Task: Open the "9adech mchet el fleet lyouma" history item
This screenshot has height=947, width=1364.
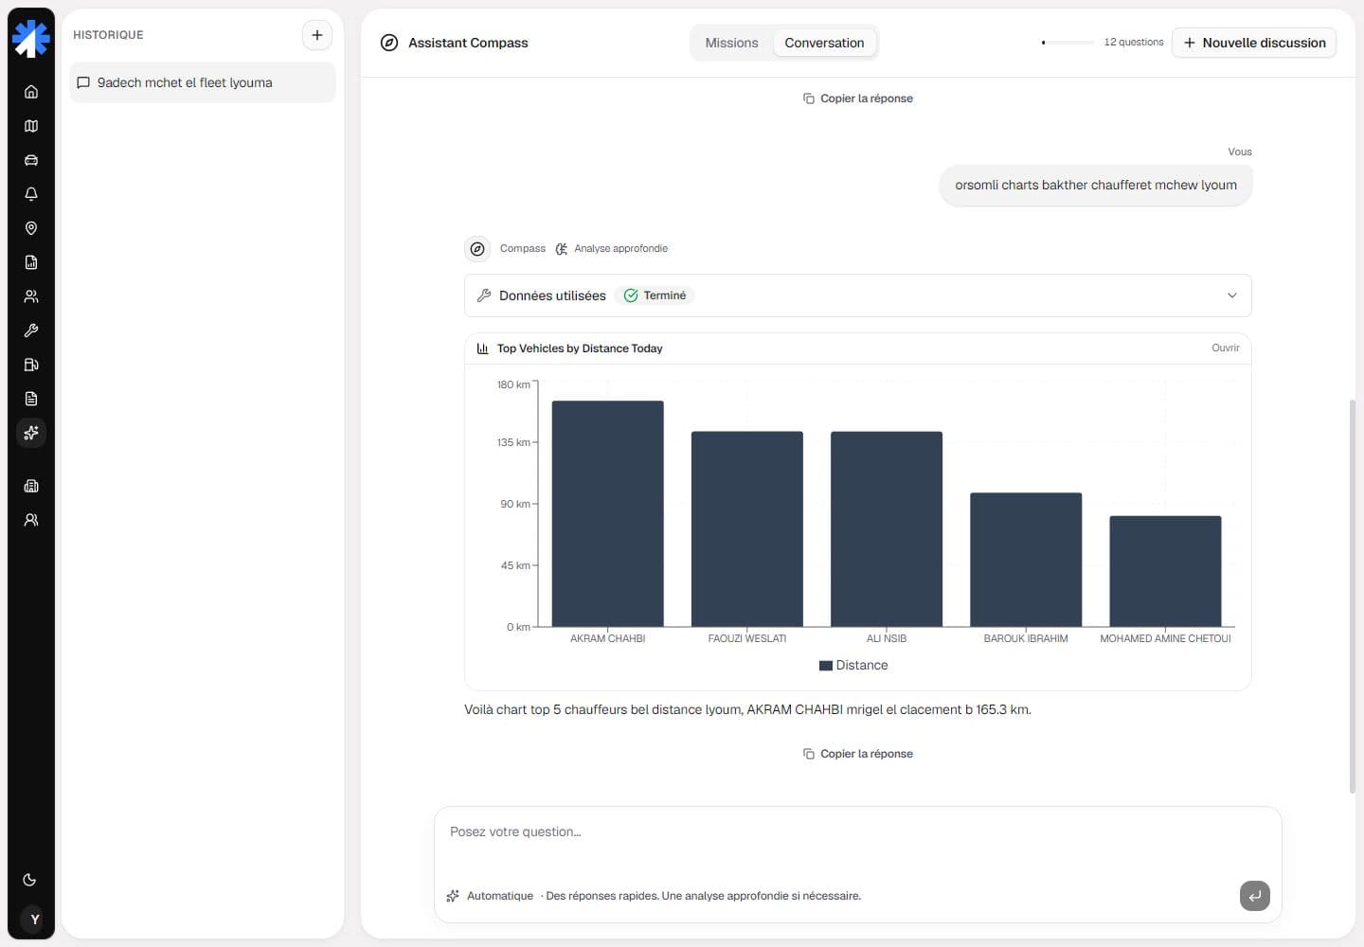Action: [x=203, y=82]
